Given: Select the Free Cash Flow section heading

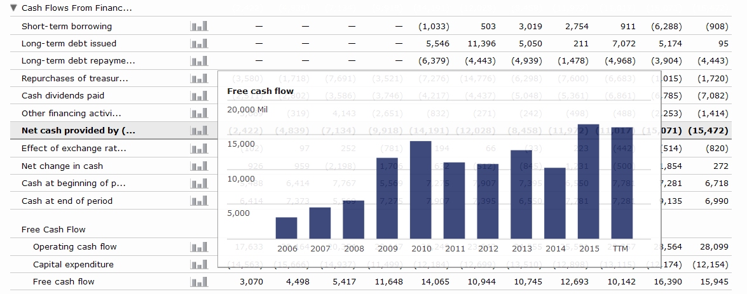Looking at the screenshot, I should click(53, 230).
